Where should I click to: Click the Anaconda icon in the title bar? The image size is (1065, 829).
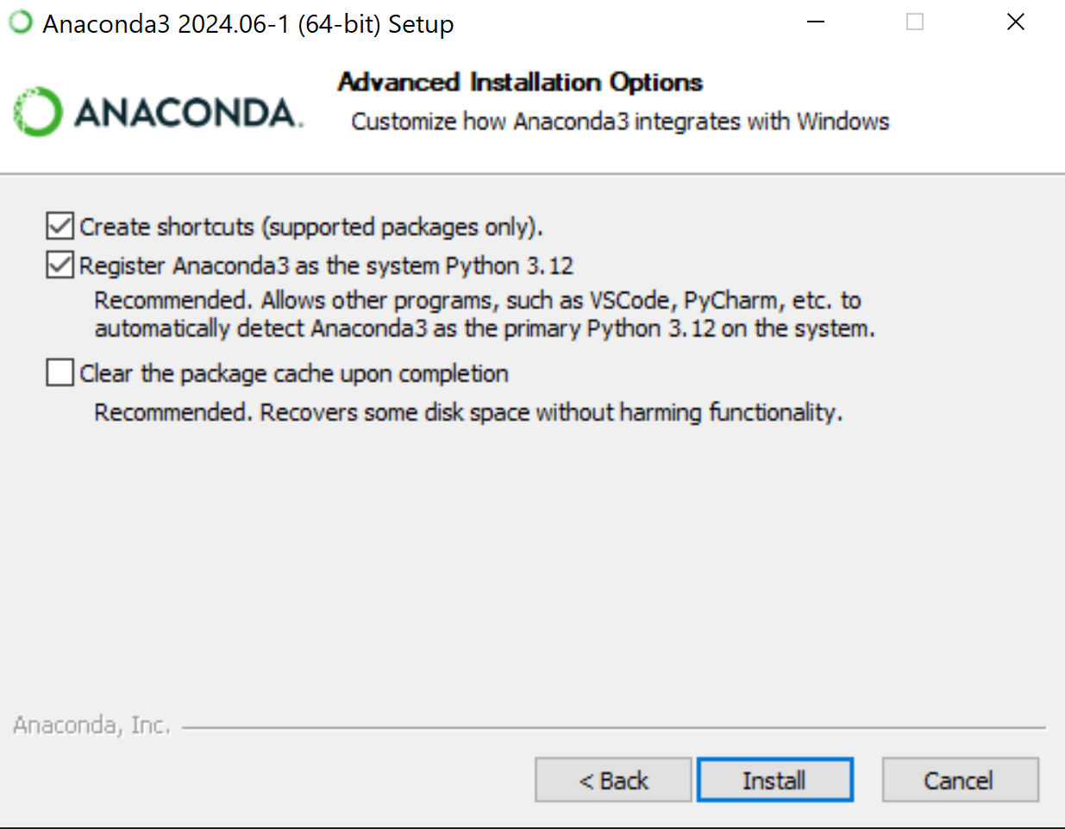click(x=21, y=22)
